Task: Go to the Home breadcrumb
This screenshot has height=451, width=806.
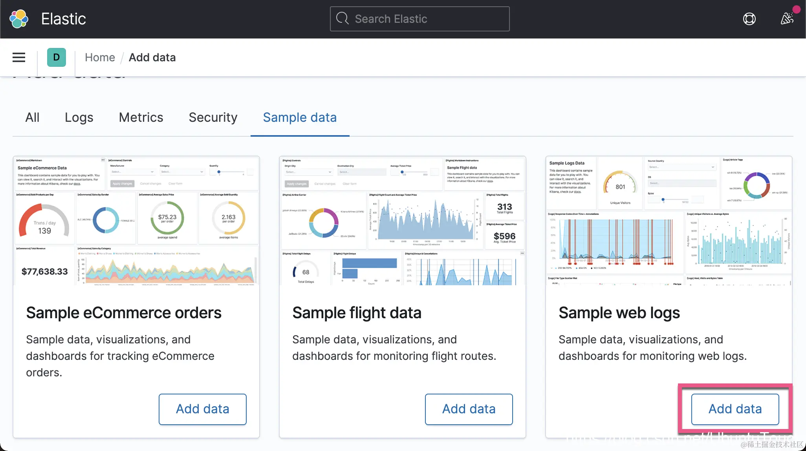Action: (x=100, y=57)
